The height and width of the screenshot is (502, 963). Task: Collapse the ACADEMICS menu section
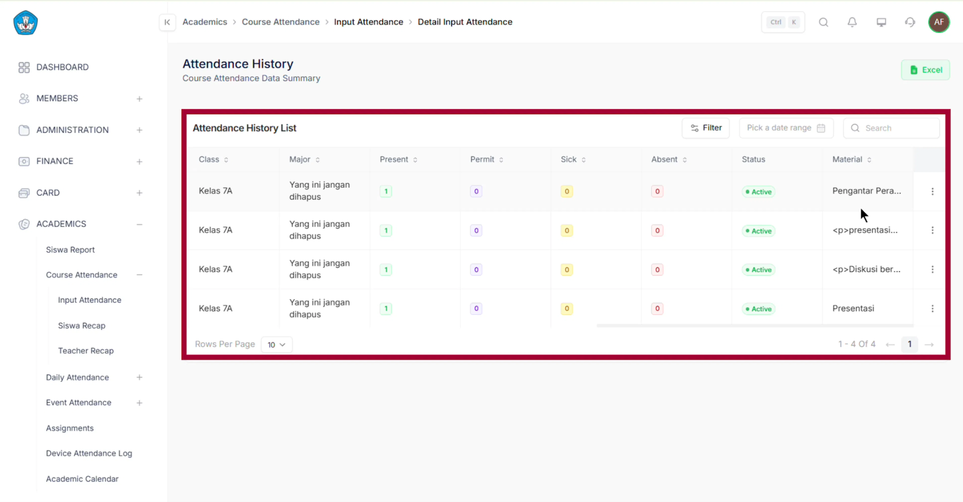tap(139, 225)
